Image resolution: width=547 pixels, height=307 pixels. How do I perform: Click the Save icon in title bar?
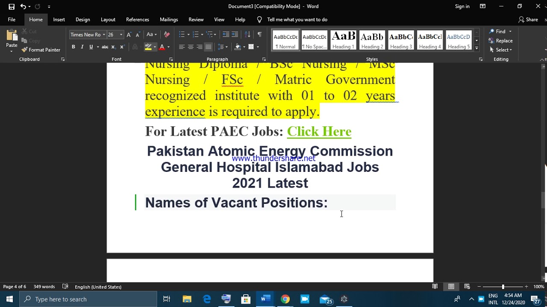point(12,6)
